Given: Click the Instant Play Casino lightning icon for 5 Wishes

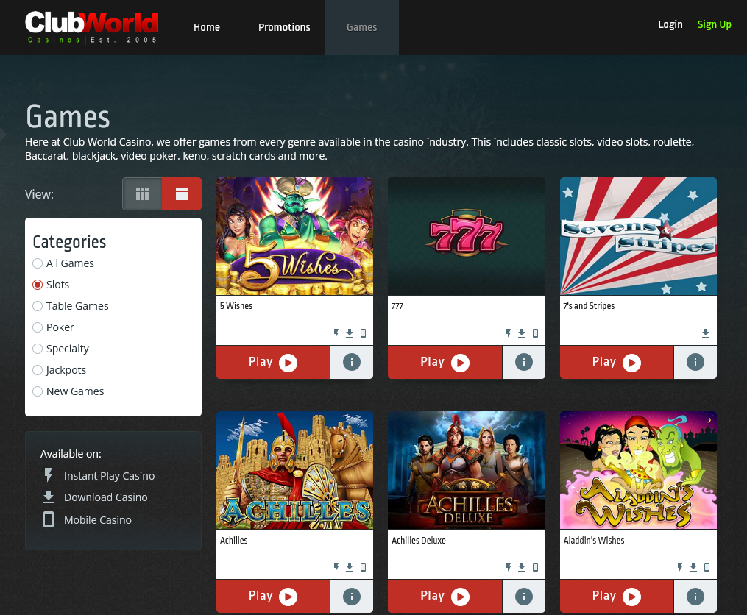Looking at the screenshot, I should pyautogui.click(x=337, y=333).
